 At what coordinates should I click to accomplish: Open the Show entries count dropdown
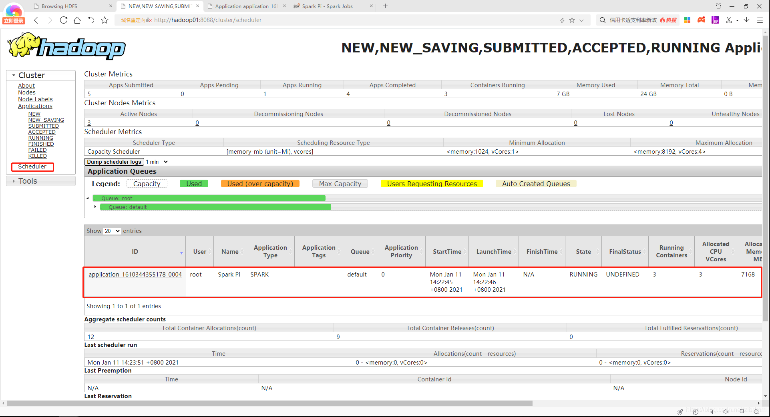[112, 231]
